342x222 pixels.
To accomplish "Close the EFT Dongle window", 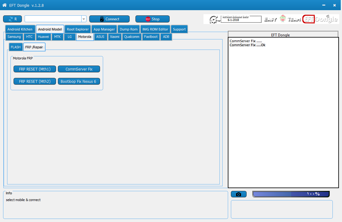I will (x=334, y=5).
